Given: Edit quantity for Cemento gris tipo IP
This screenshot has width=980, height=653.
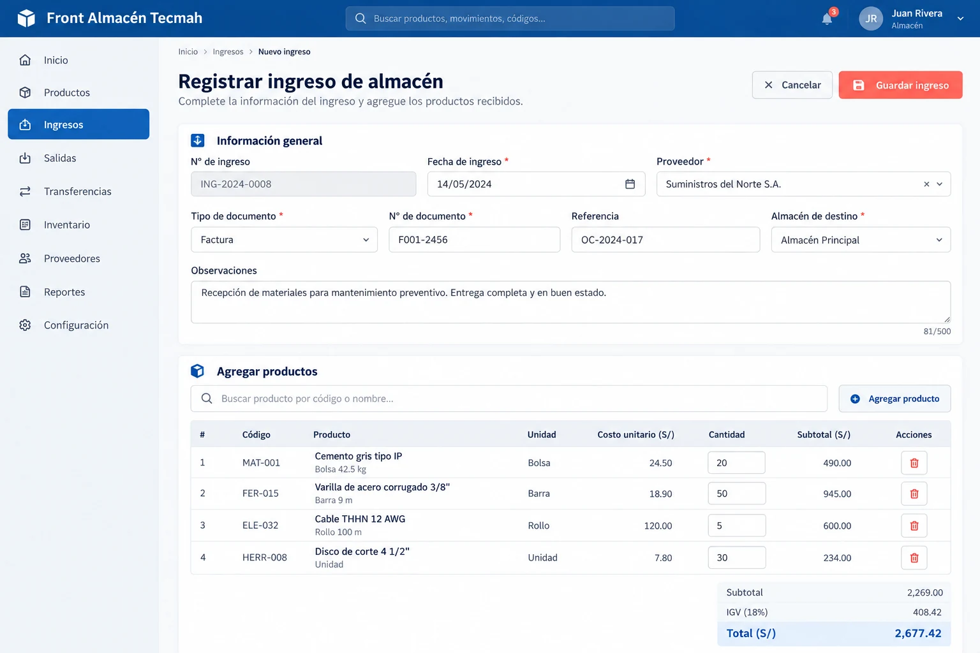Looking at the screenshot, I should 736,463.
